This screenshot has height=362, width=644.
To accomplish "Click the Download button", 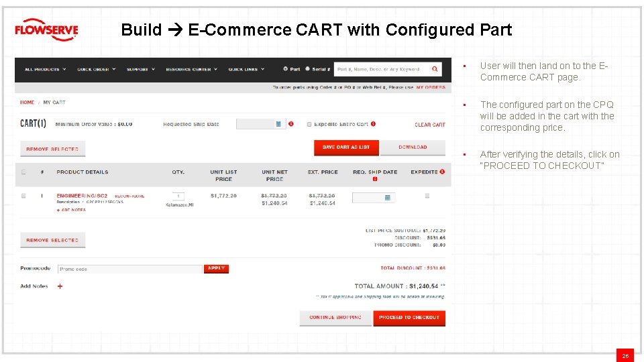I will [413, 147].
